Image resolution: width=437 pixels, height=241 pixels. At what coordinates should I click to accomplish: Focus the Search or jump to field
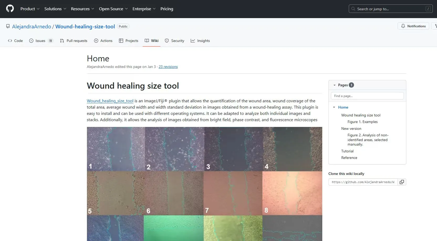coord(391,9)
